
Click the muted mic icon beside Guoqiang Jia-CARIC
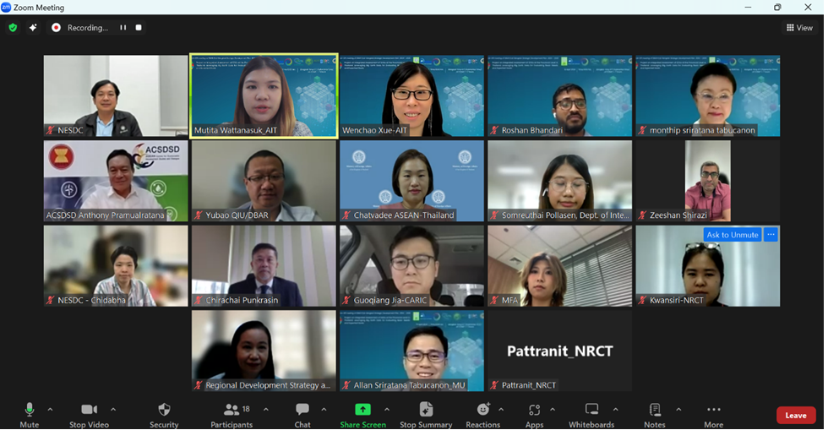(346, 300)
